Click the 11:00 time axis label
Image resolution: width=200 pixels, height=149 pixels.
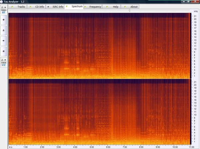[192, 147]
